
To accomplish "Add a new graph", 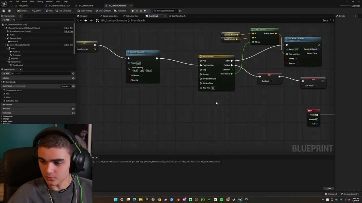I will 73,78.
